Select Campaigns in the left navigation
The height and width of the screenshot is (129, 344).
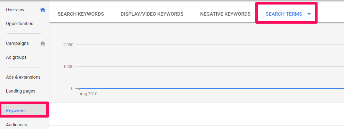(x=17, y=43)
